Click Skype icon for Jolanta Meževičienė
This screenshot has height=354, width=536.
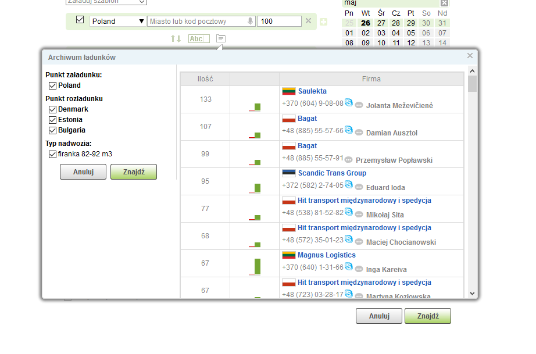(x=349, y=102)
